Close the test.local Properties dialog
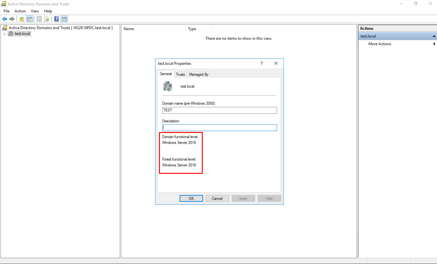 click(x=276, y=63)
